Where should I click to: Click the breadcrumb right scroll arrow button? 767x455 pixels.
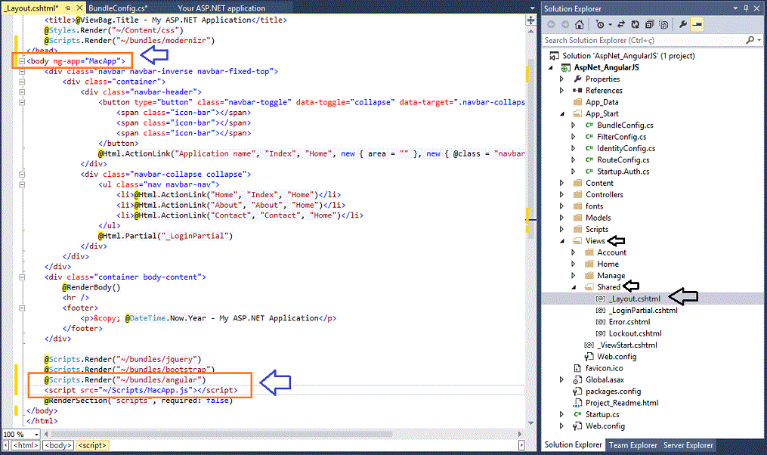tap(521, 445)
